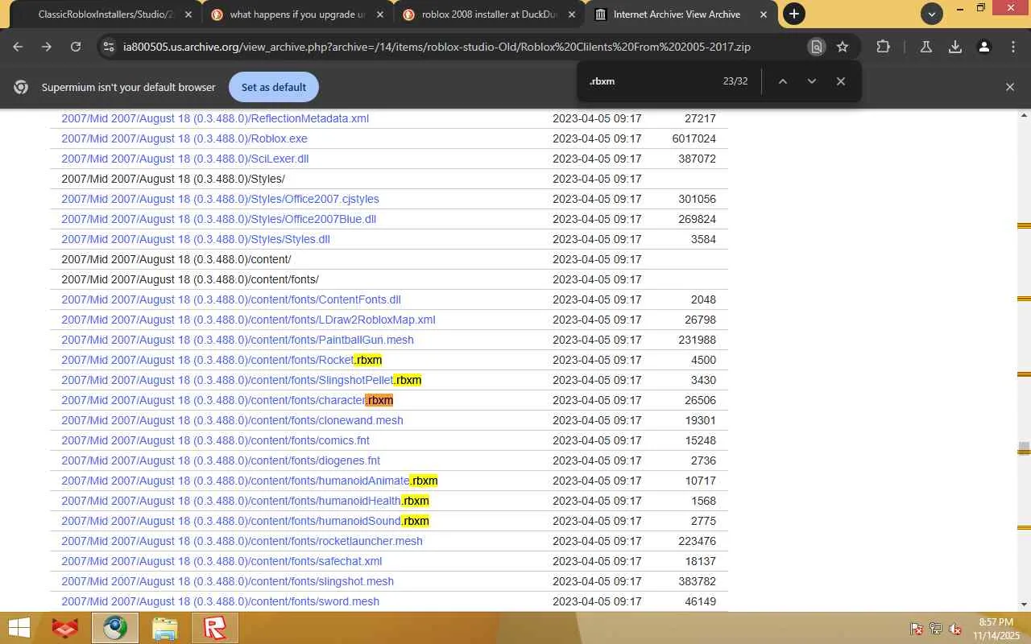Close the ClassicRobloxInstallers tab
Image resolution: width=1031 pixels, height=644 pixels.
coord(188,14)
